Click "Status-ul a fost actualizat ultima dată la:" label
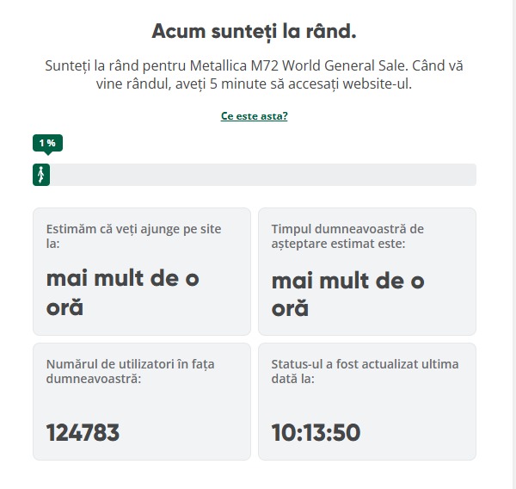 pos(365,371)
